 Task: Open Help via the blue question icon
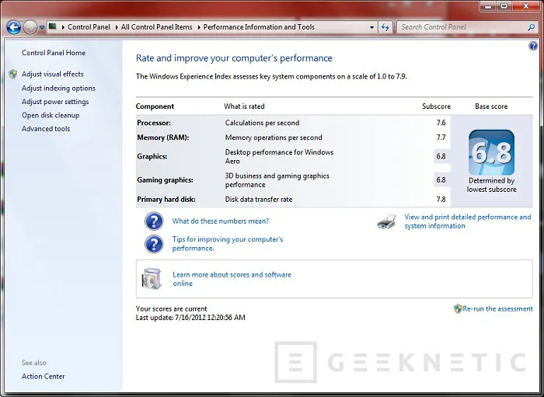(x=533, y=46)
